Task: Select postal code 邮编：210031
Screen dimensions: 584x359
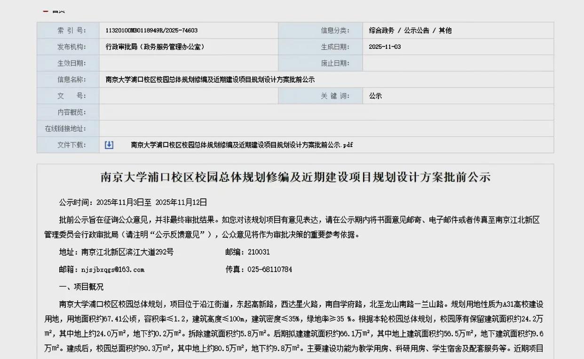Action: [248, 252]
